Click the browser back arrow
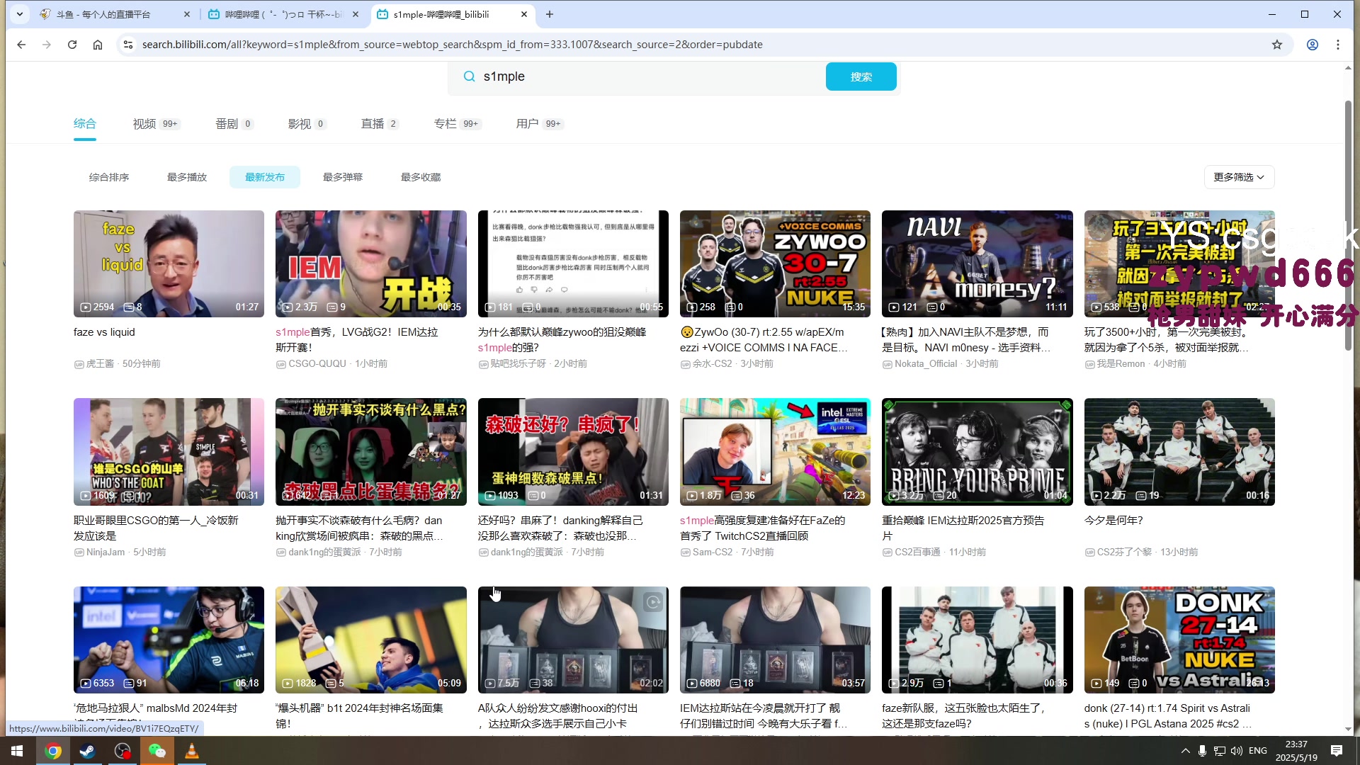Viewport: 1360px width, 765px height. pyautogui.click(x=21, y=45)
